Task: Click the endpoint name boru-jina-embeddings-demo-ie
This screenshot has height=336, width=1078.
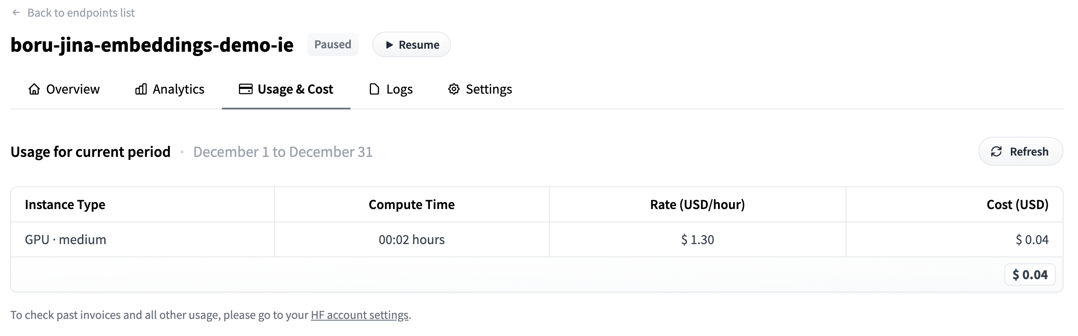Action: point(152,45)
